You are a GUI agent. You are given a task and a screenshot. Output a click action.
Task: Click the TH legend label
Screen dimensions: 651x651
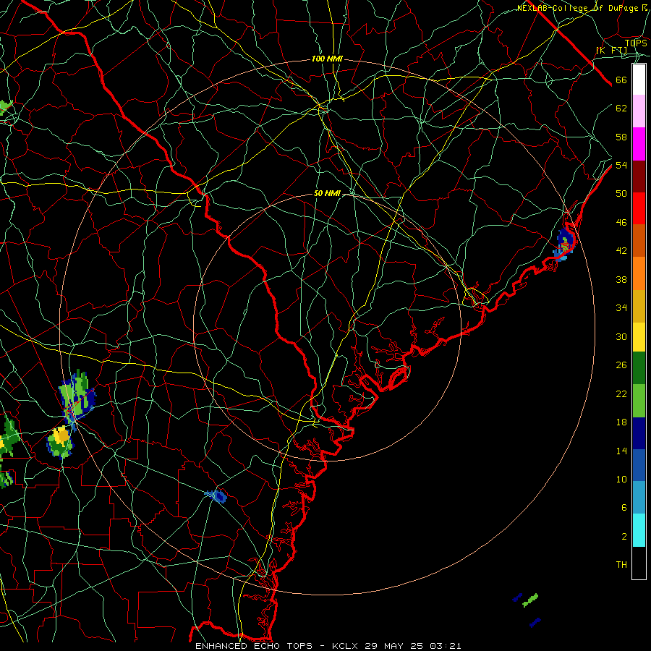pos(621,565)
